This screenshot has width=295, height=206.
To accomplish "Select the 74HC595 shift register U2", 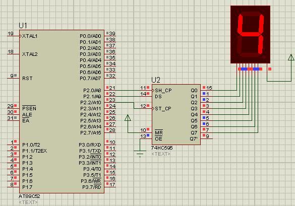I will [x=176, y=114].
